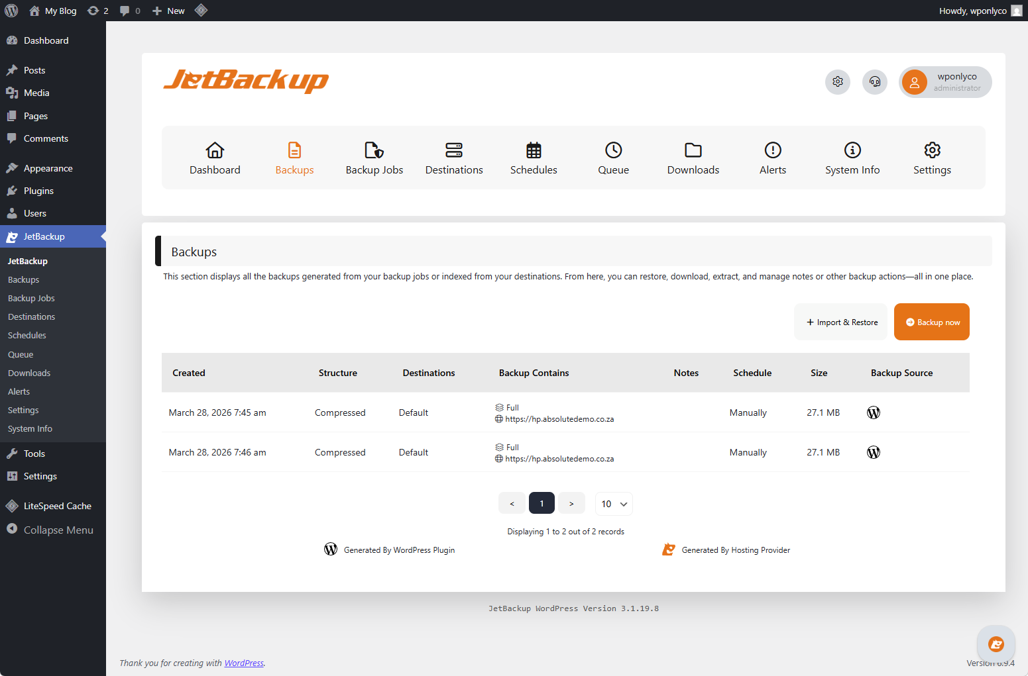
Task: Go to previous page with < button
Action: (x=512, y=503)
